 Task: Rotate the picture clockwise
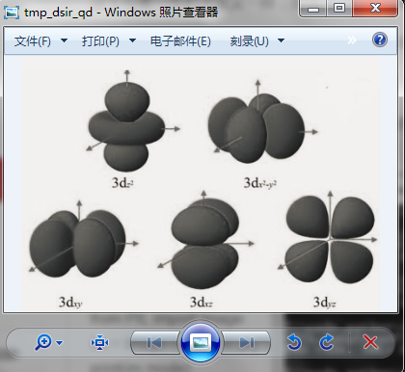327,342
